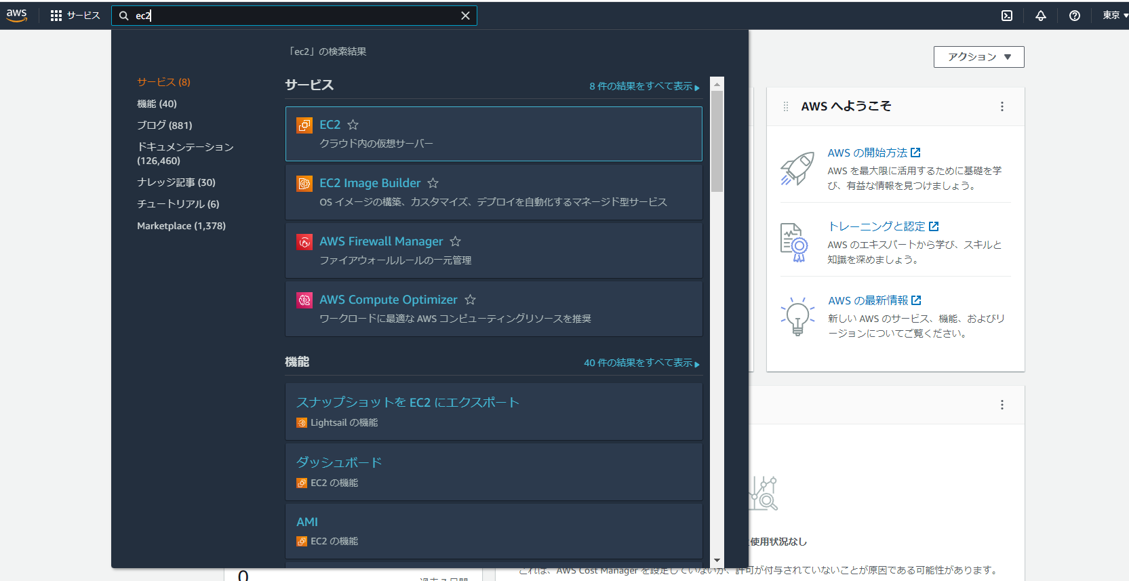Open the サービス grid menu

click(75, 16)
